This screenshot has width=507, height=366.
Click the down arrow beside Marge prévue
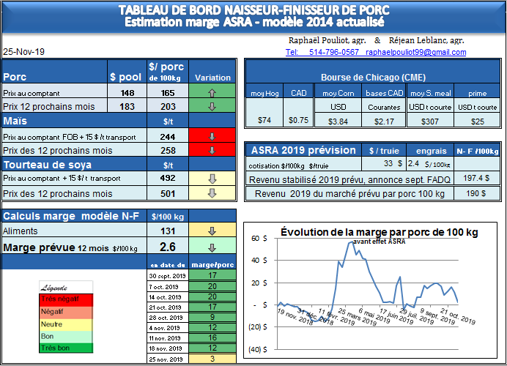212,247
